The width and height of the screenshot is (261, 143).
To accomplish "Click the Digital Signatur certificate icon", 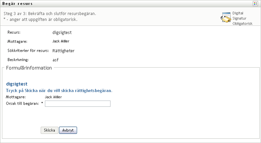I will (226, 18).
